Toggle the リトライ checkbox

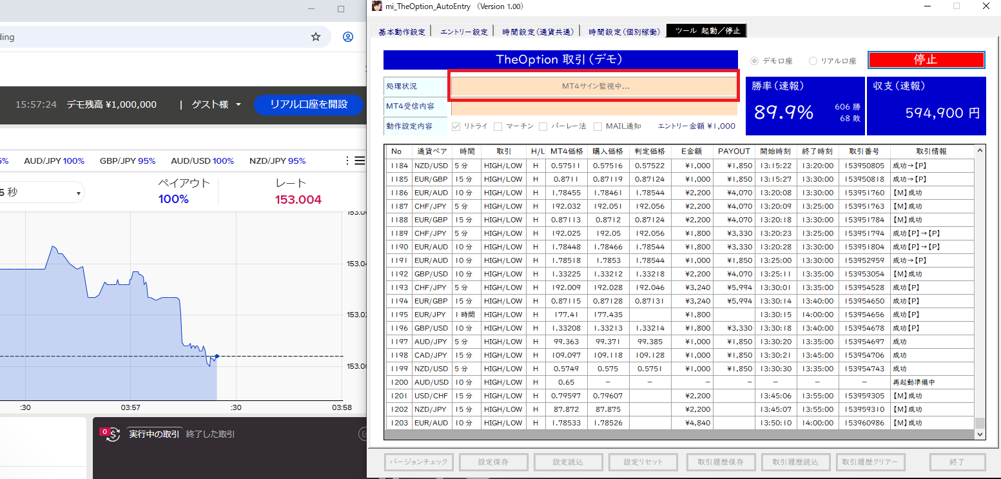point(456,126)
